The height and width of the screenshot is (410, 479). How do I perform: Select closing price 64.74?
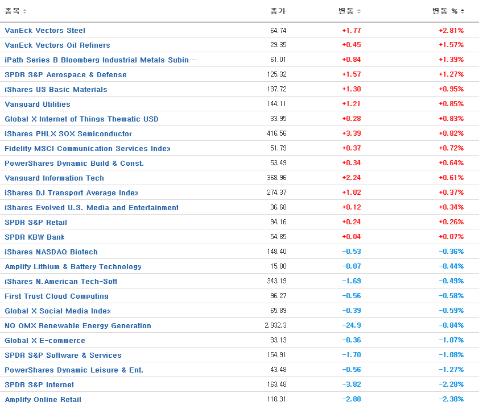278,31
